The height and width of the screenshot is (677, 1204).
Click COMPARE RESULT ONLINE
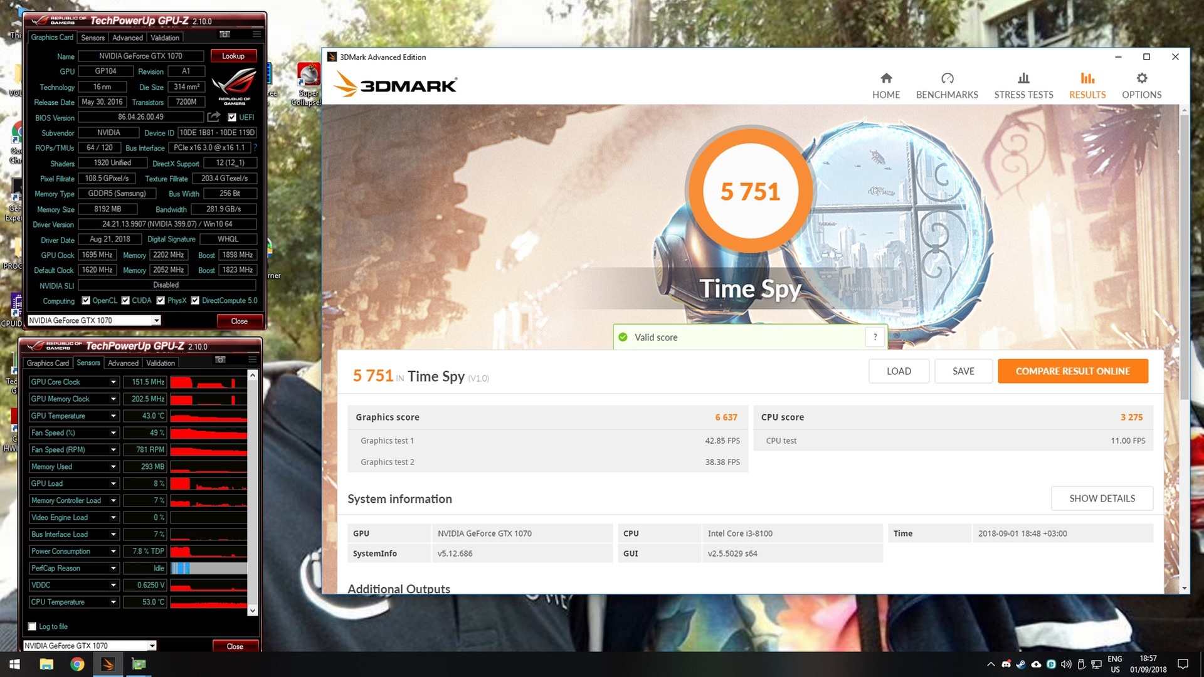point(1073,371)
